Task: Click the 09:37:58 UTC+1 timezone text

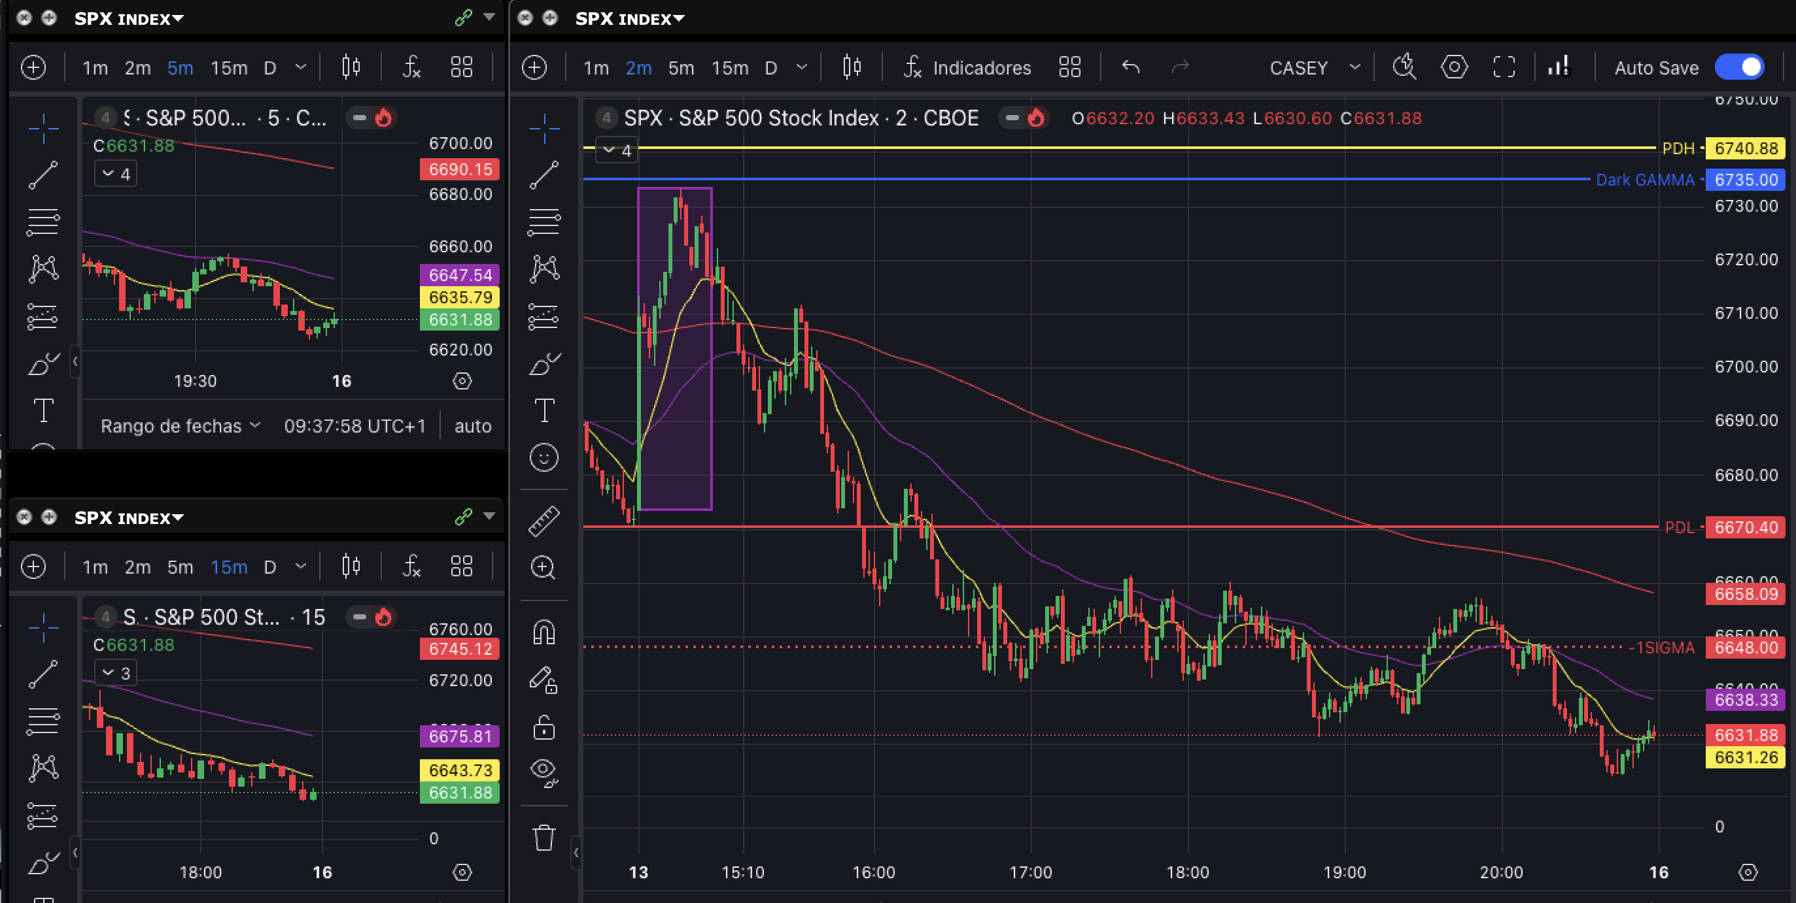Action: (x=354, y=426)
